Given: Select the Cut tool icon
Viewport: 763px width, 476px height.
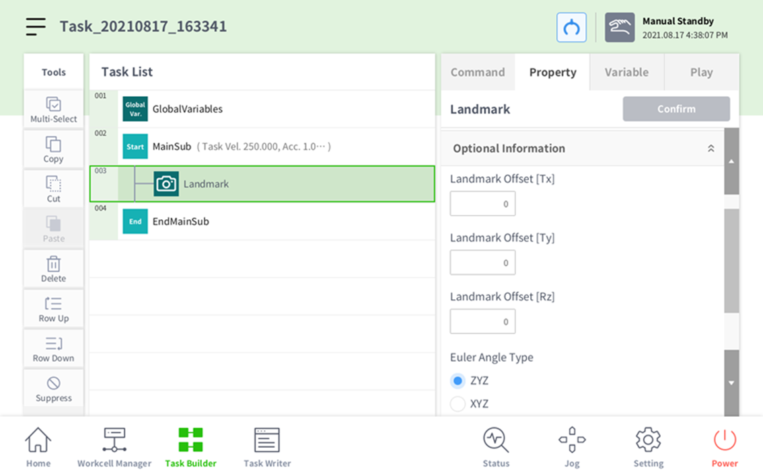Looking at the screenshot, I should 54,184.
